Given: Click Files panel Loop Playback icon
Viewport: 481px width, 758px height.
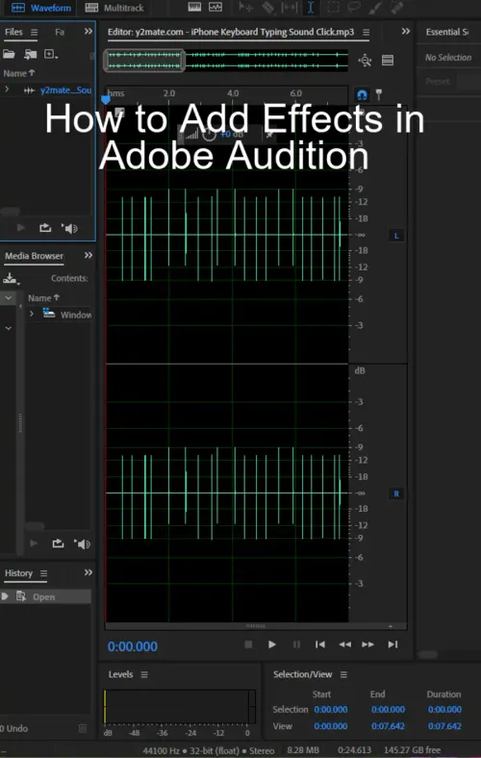Looking at the screenshot, I should (x=45, y=228).
